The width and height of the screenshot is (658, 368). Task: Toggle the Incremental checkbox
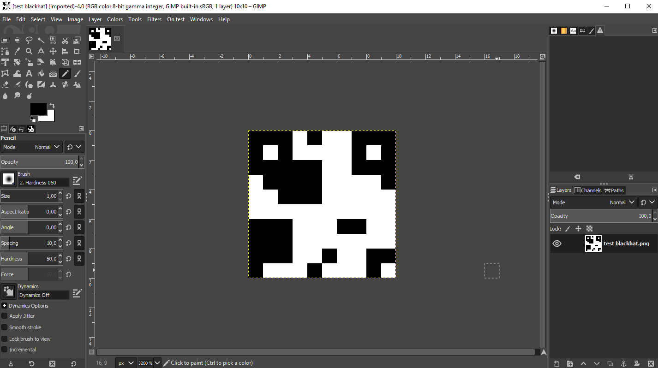point(5,350)
